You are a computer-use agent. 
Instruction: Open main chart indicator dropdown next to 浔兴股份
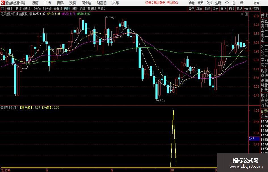(31, 14)
